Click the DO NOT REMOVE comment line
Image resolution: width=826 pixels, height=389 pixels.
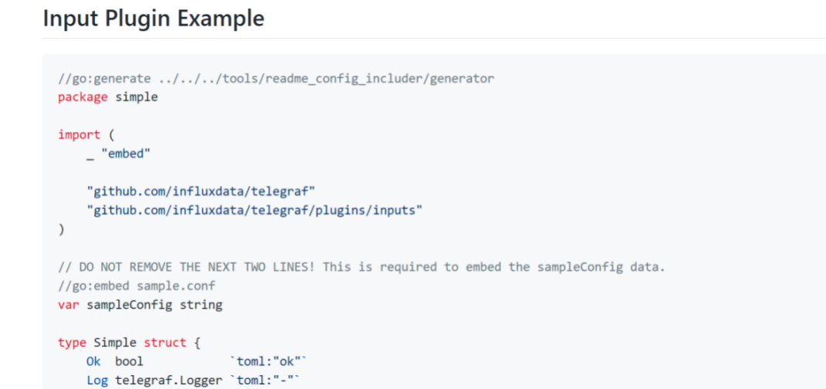click(x=361, y=267)
